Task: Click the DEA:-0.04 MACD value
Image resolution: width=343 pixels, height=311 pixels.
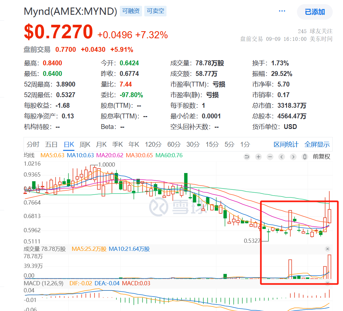Action: point(107,283)
